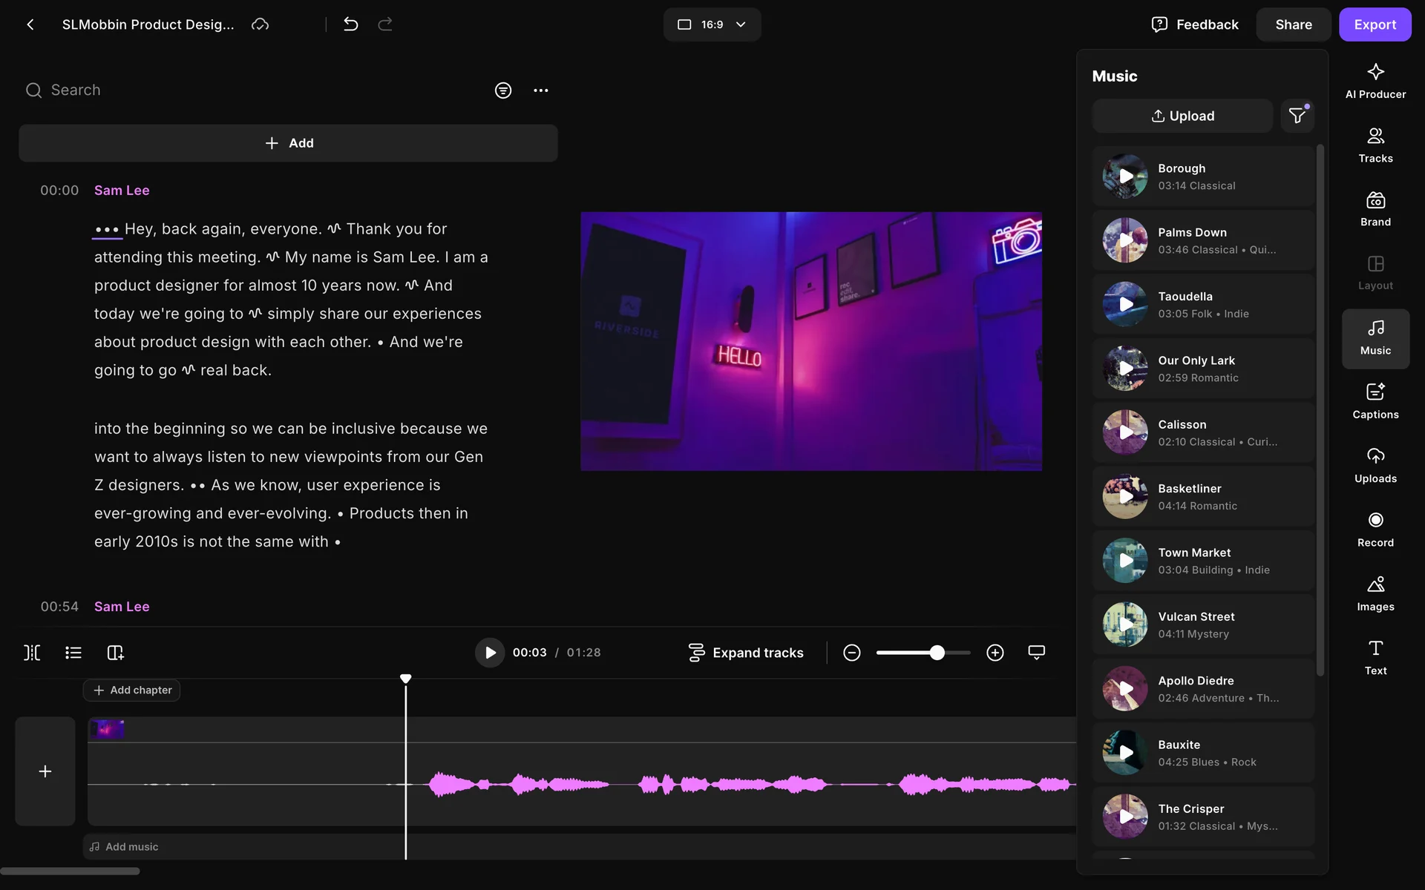Viewport: 1425px width, 890px height.
Task: Zoom in timeline with plus icon
Action: (995, 653)
